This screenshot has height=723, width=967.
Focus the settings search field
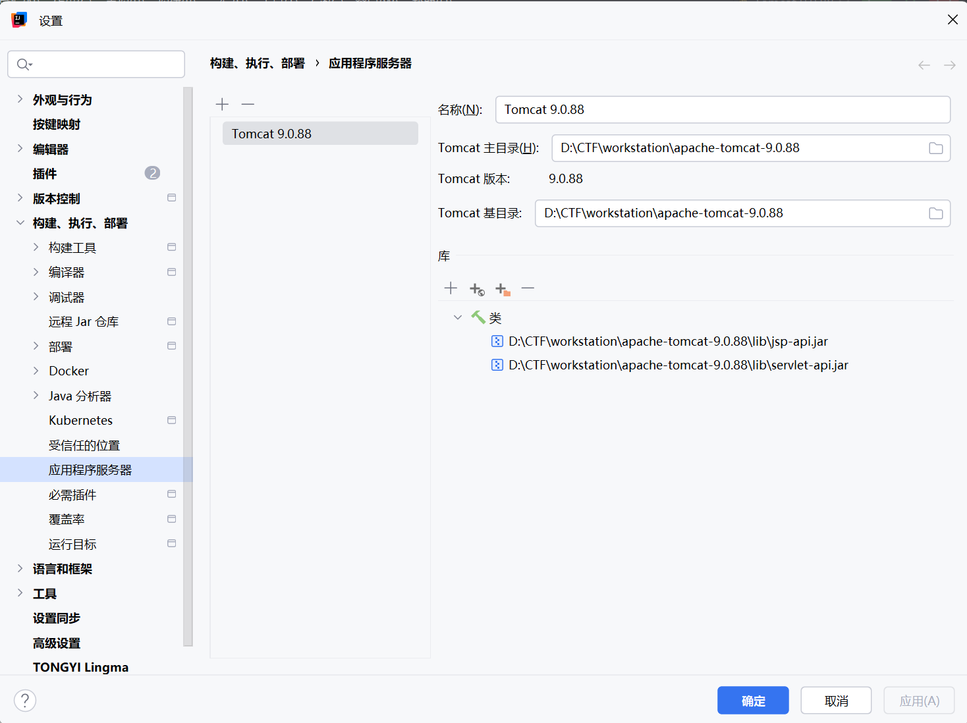(96, 64)
